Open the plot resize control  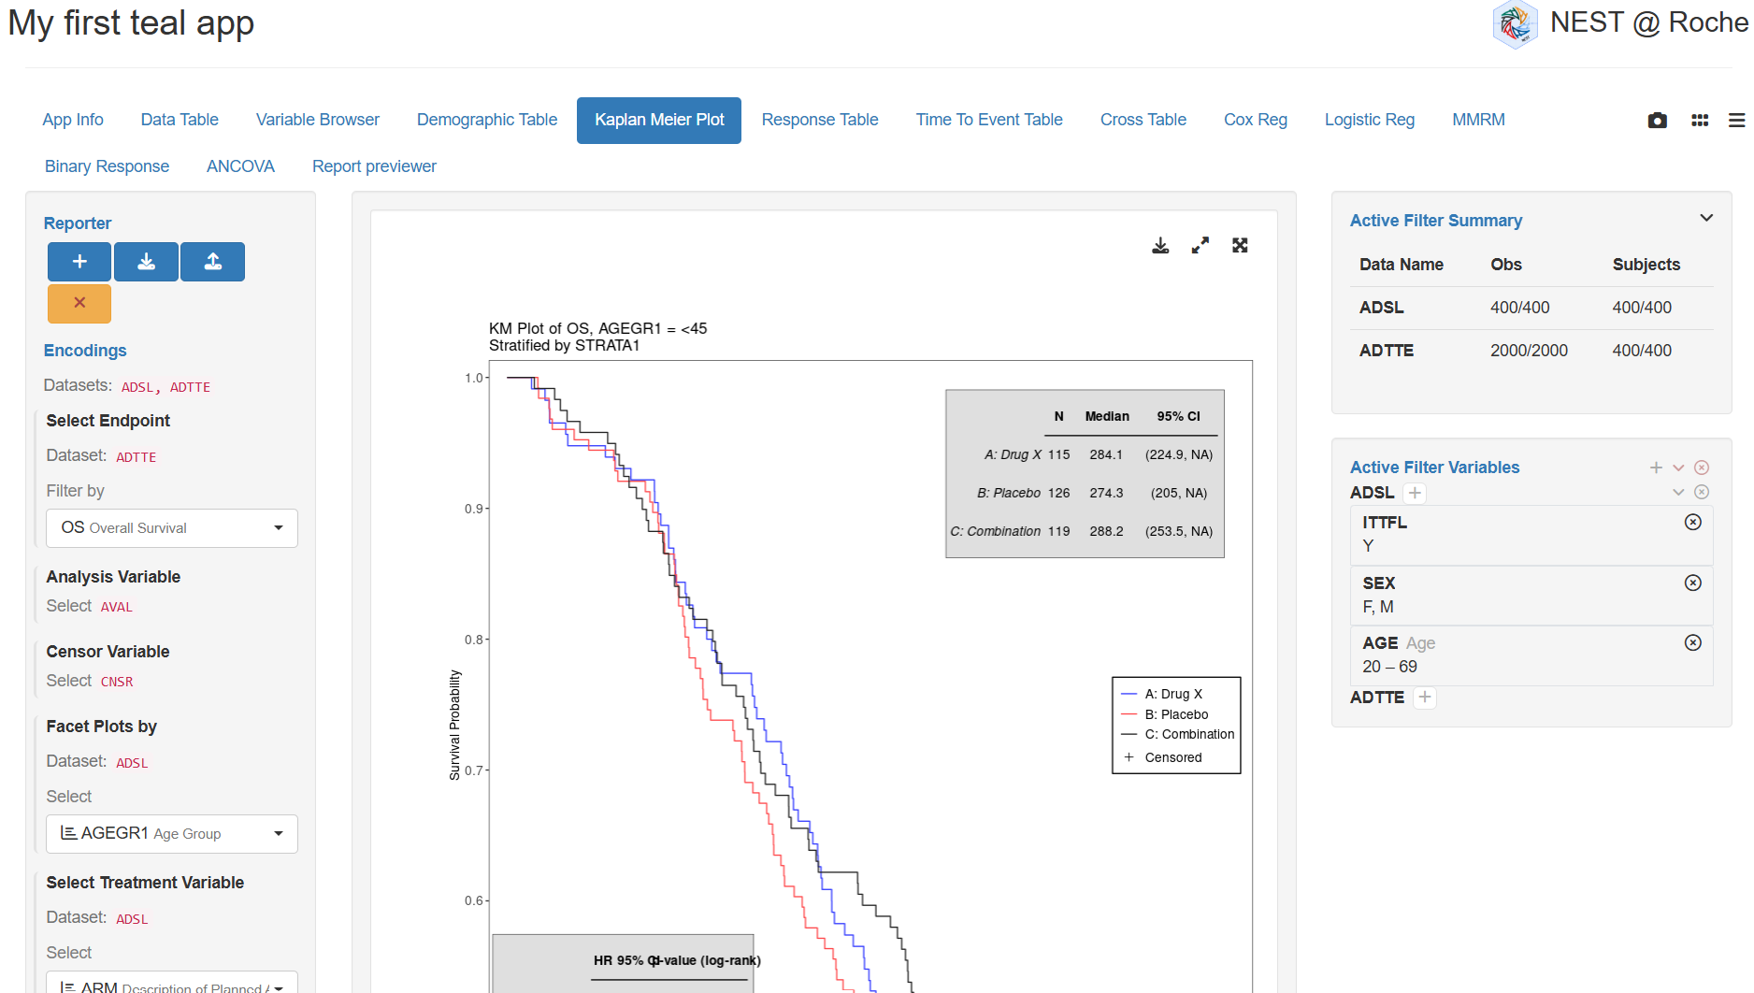1200,245
